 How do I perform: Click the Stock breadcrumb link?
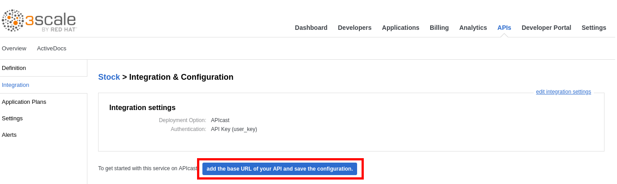109,77
